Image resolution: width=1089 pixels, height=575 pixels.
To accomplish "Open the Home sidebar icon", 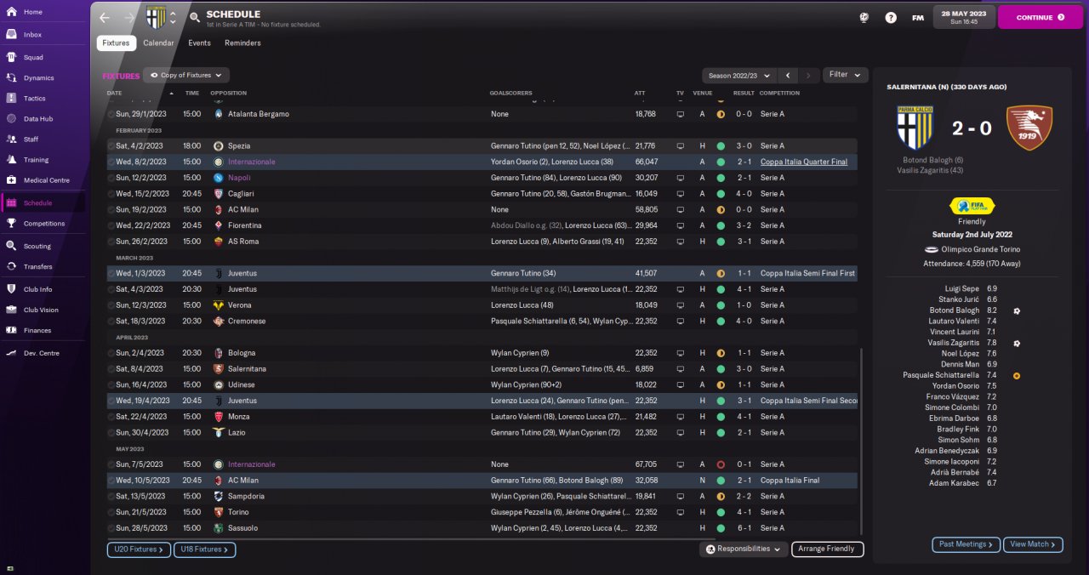I will point(11,12).
